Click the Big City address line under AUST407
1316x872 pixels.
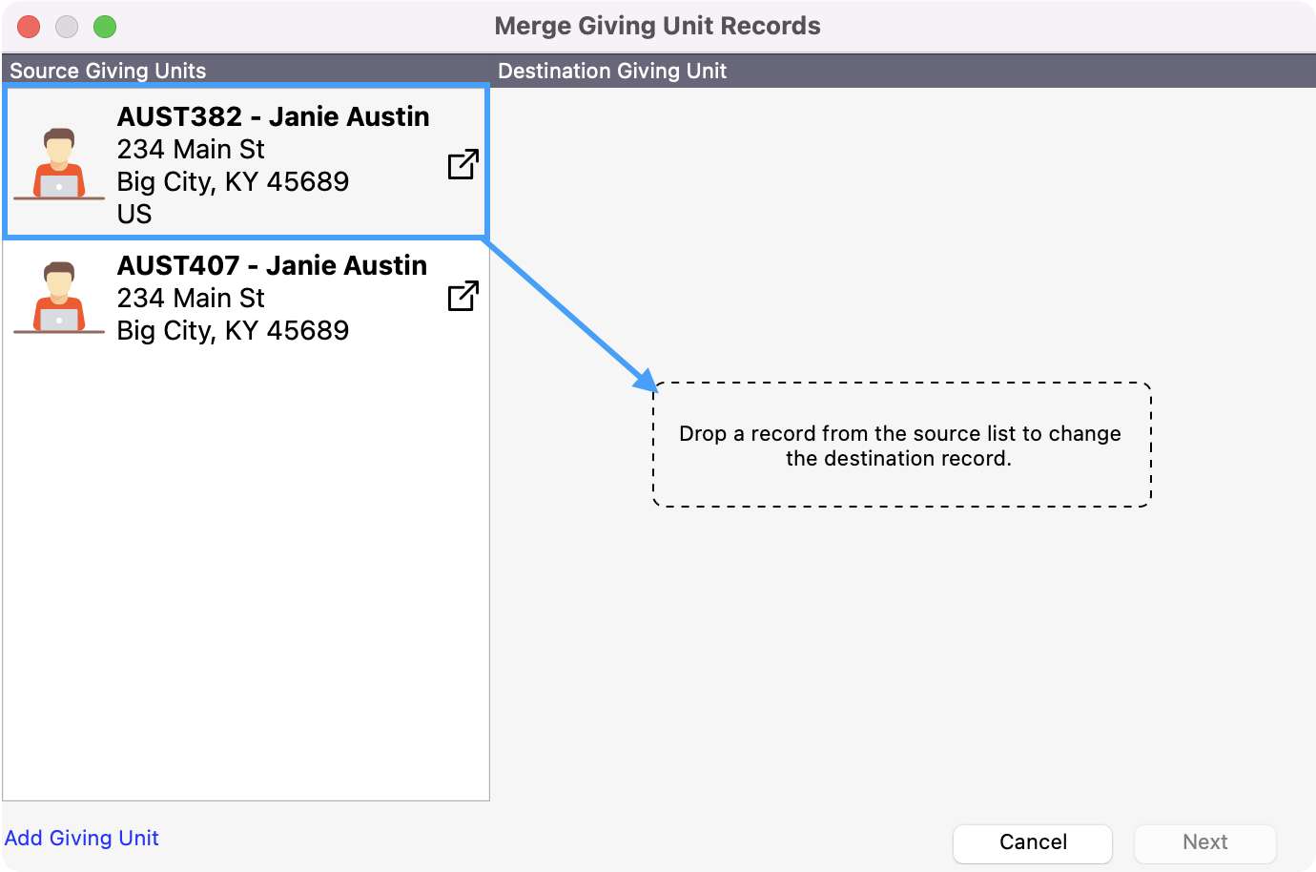coord(233,330)
